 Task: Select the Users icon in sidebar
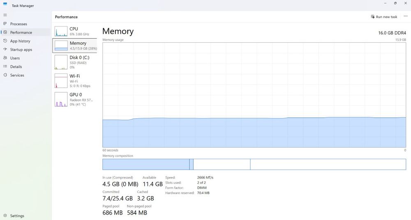point(5,58)
